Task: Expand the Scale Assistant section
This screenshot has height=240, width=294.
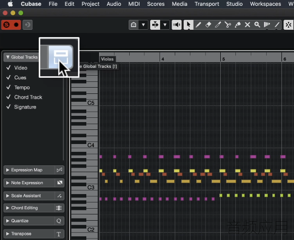Action: (8, 196)
